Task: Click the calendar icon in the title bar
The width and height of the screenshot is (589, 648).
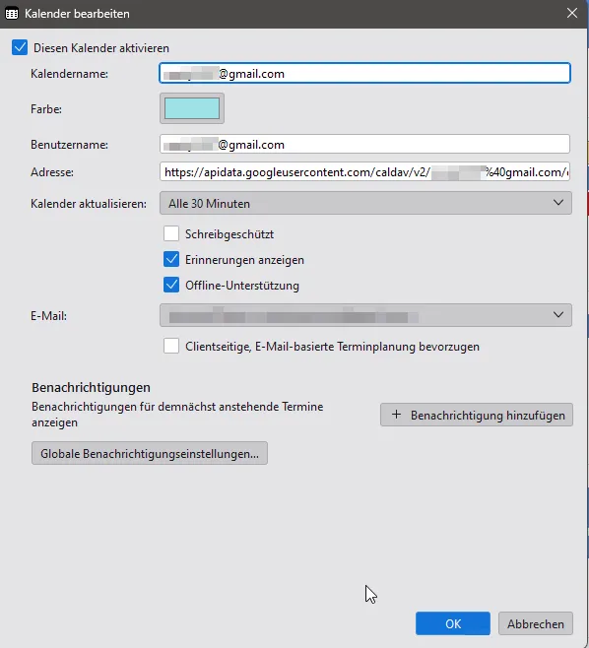Action: point(12,14)
